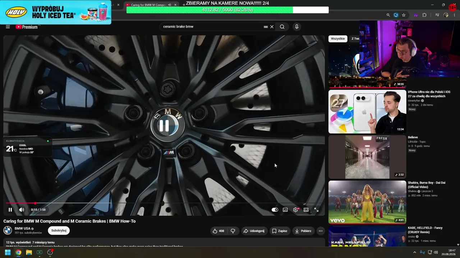Open the 'iPhone Ultra nie dla Polski' video title
Image resolution: width=460 pixels, height=258 pixels.
click(x=429, y=94)
